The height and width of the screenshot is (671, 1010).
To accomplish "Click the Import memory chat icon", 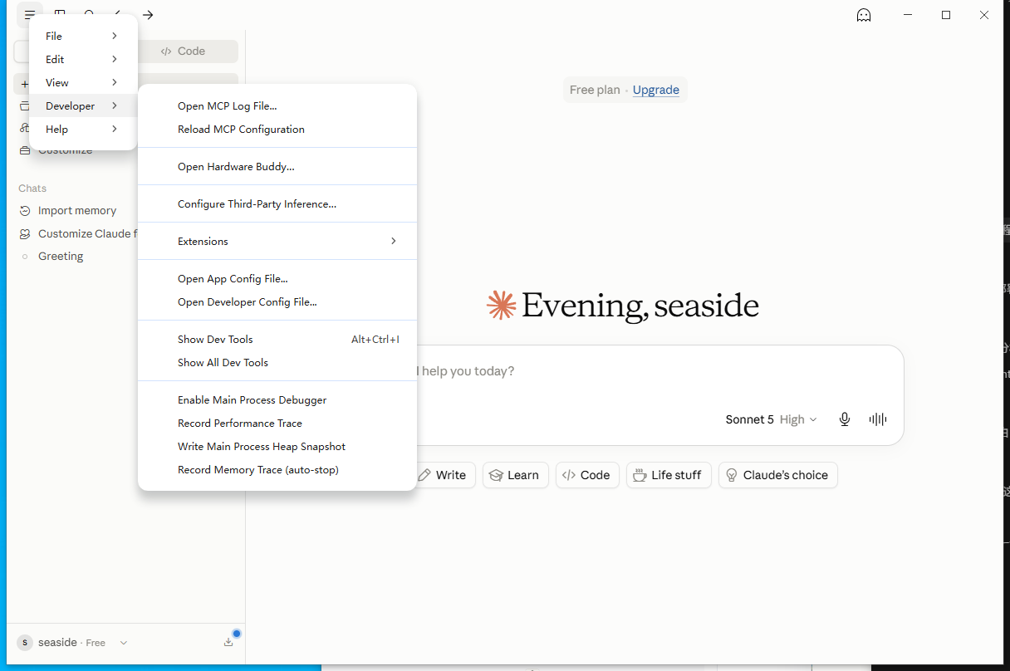I will (25, 211).
